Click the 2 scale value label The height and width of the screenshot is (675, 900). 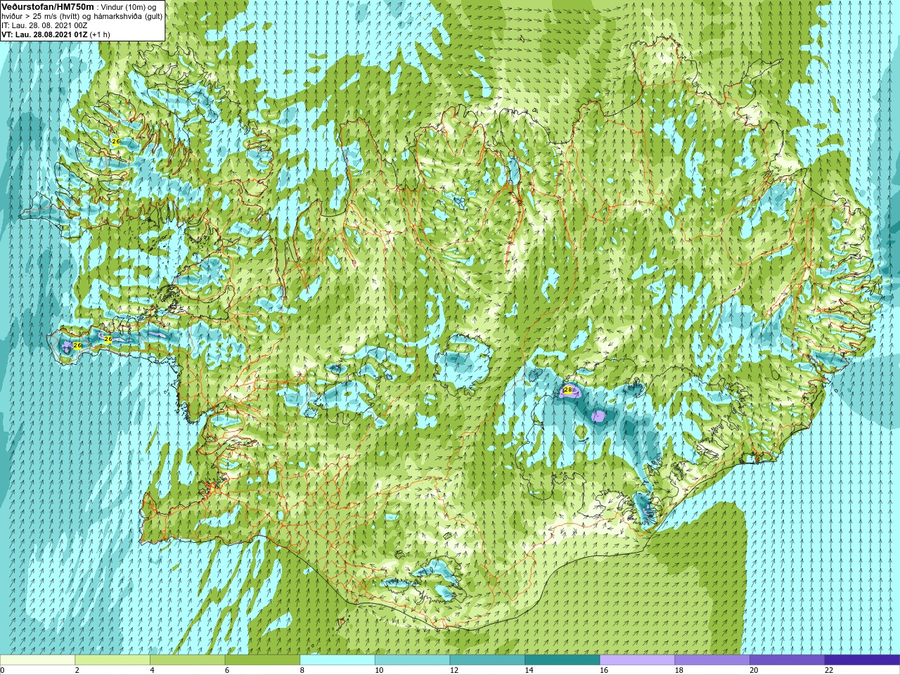pyautogui.click(x=77, y=670)
